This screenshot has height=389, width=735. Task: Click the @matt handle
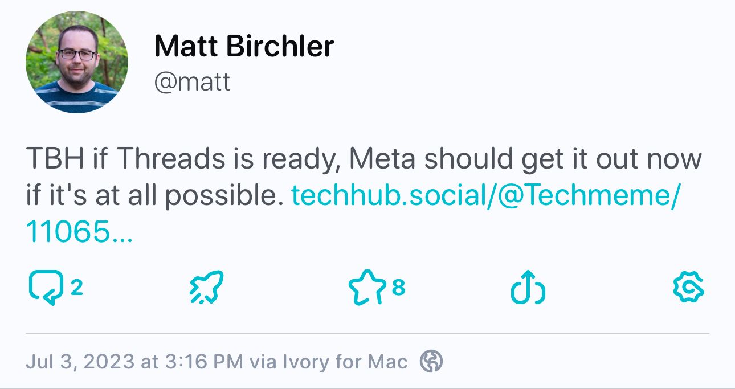pyautogui.click(x=192, y=83)
